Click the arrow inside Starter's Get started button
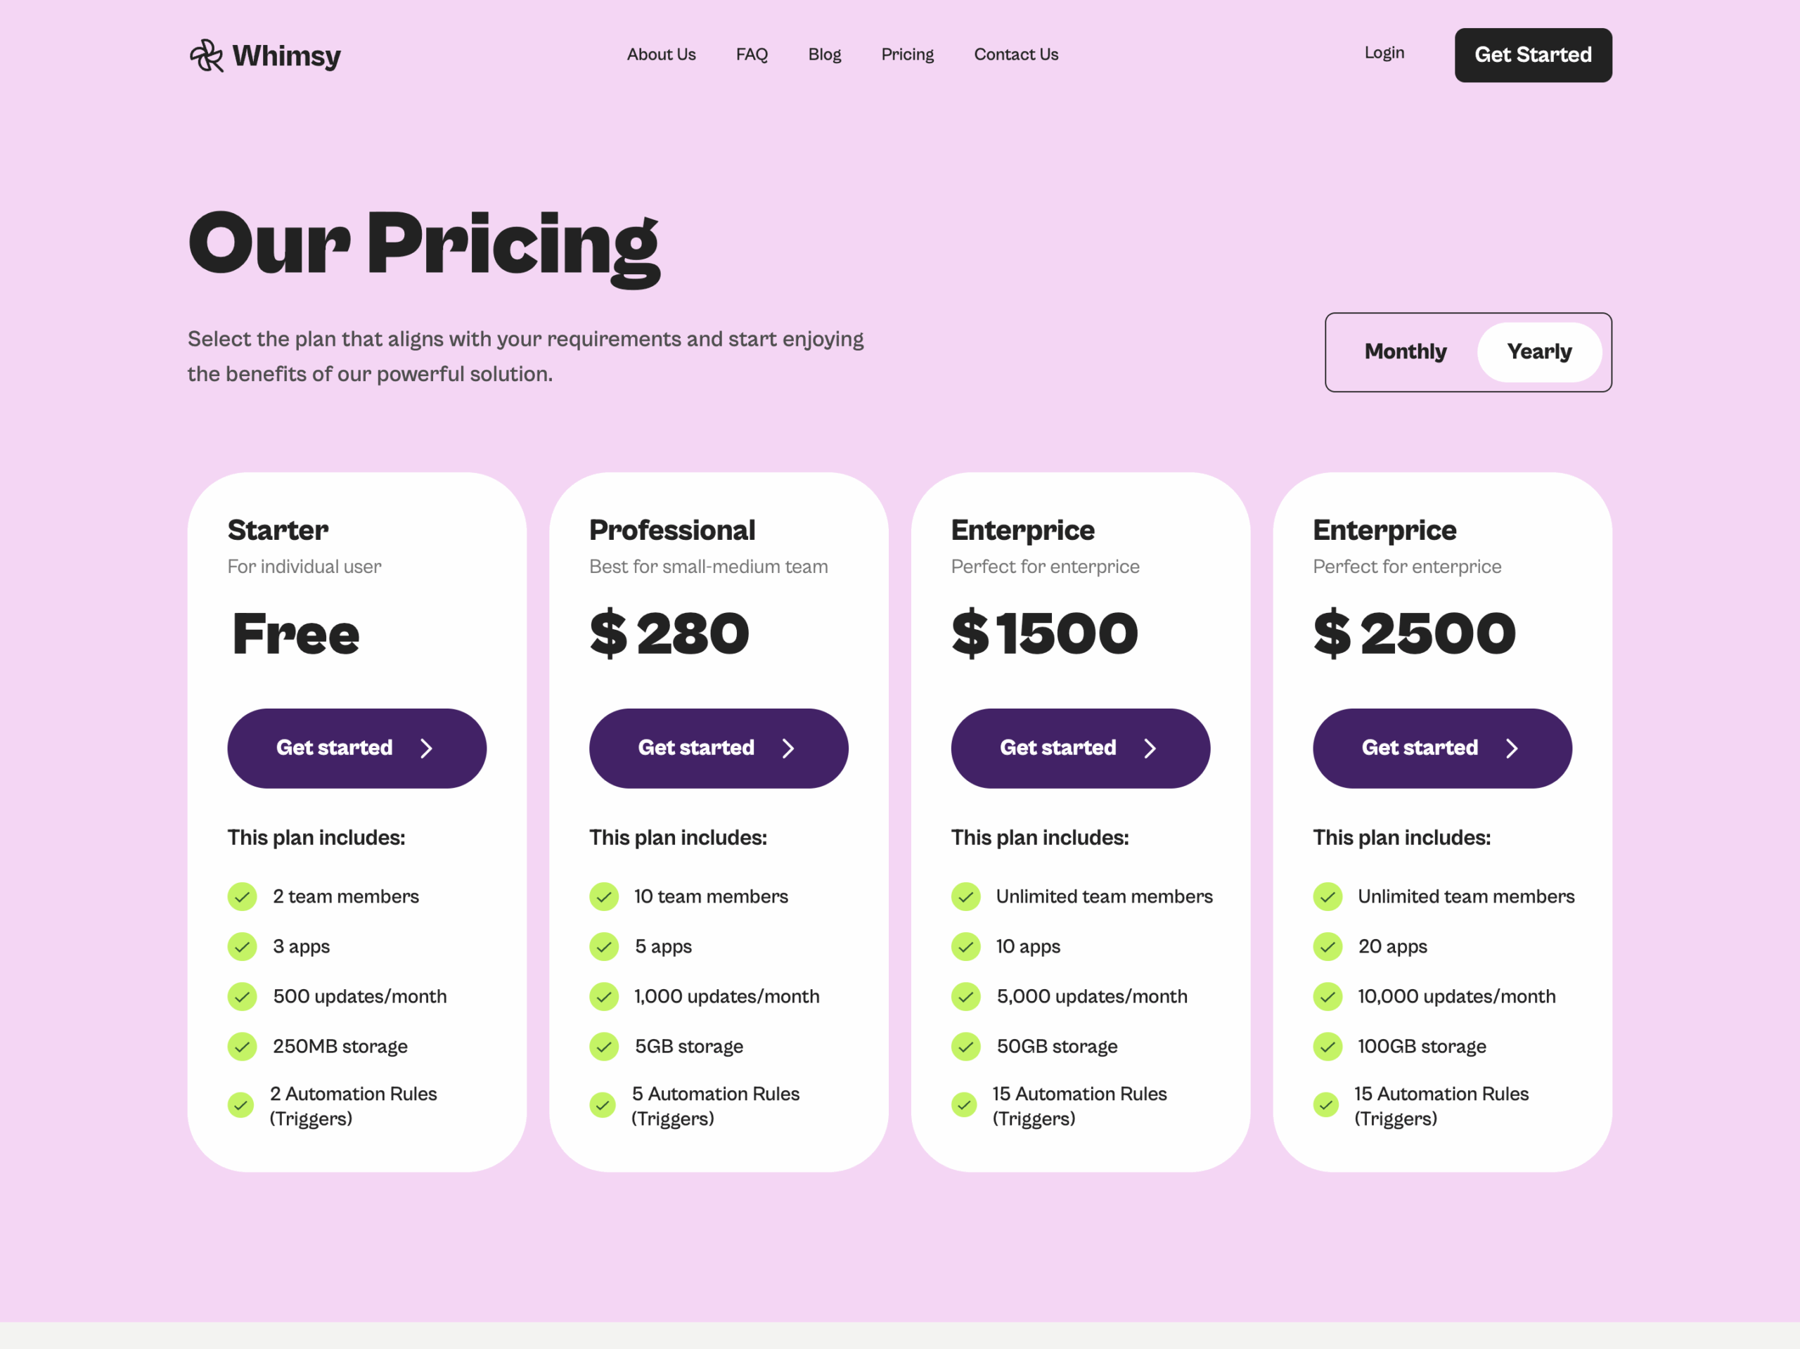Viewport: 1800px width, 1349px height. pos(428,748)
